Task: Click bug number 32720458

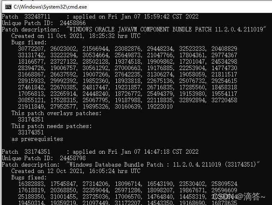Action: tap(224, 100)
